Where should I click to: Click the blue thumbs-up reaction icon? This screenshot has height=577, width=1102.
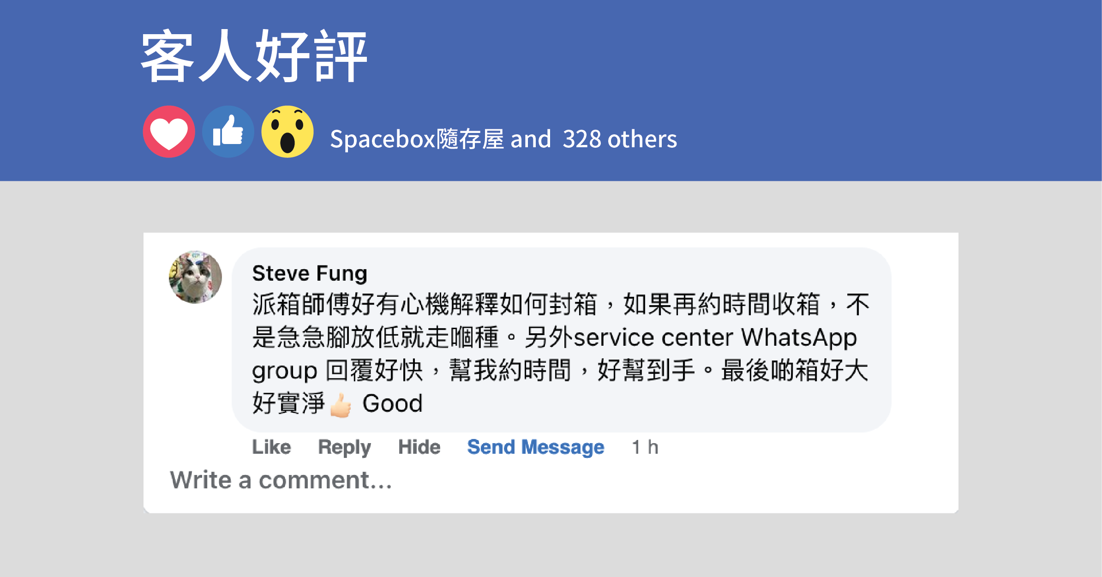click(228, 132)
